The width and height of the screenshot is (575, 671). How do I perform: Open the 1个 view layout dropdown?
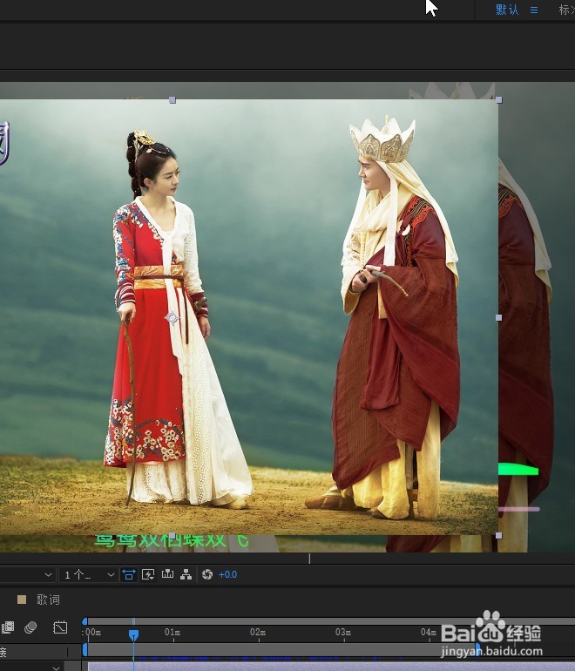89,575
